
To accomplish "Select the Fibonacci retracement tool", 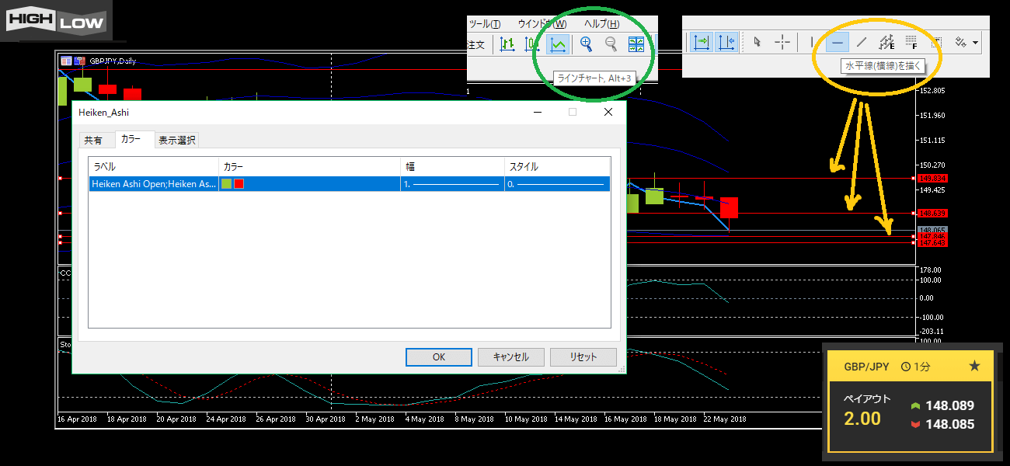I will [x=911, y=43].
